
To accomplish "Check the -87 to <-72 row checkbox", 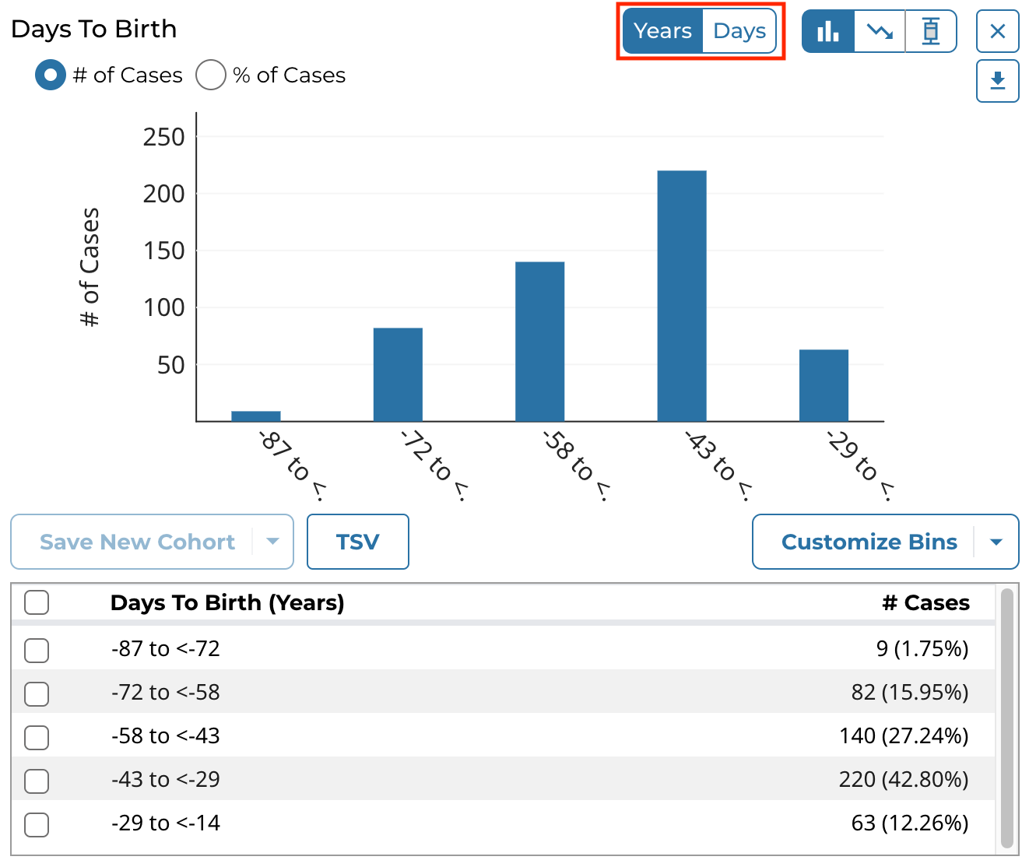I will pos(37,650).
